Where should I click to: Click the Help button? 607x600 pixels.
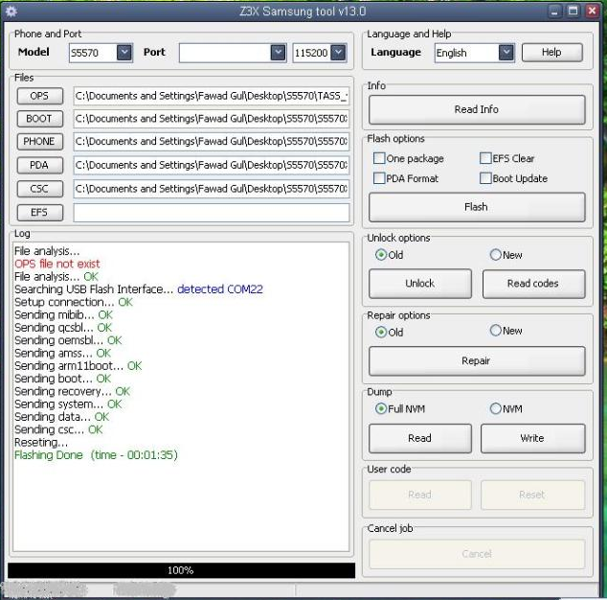pos(551,53)
